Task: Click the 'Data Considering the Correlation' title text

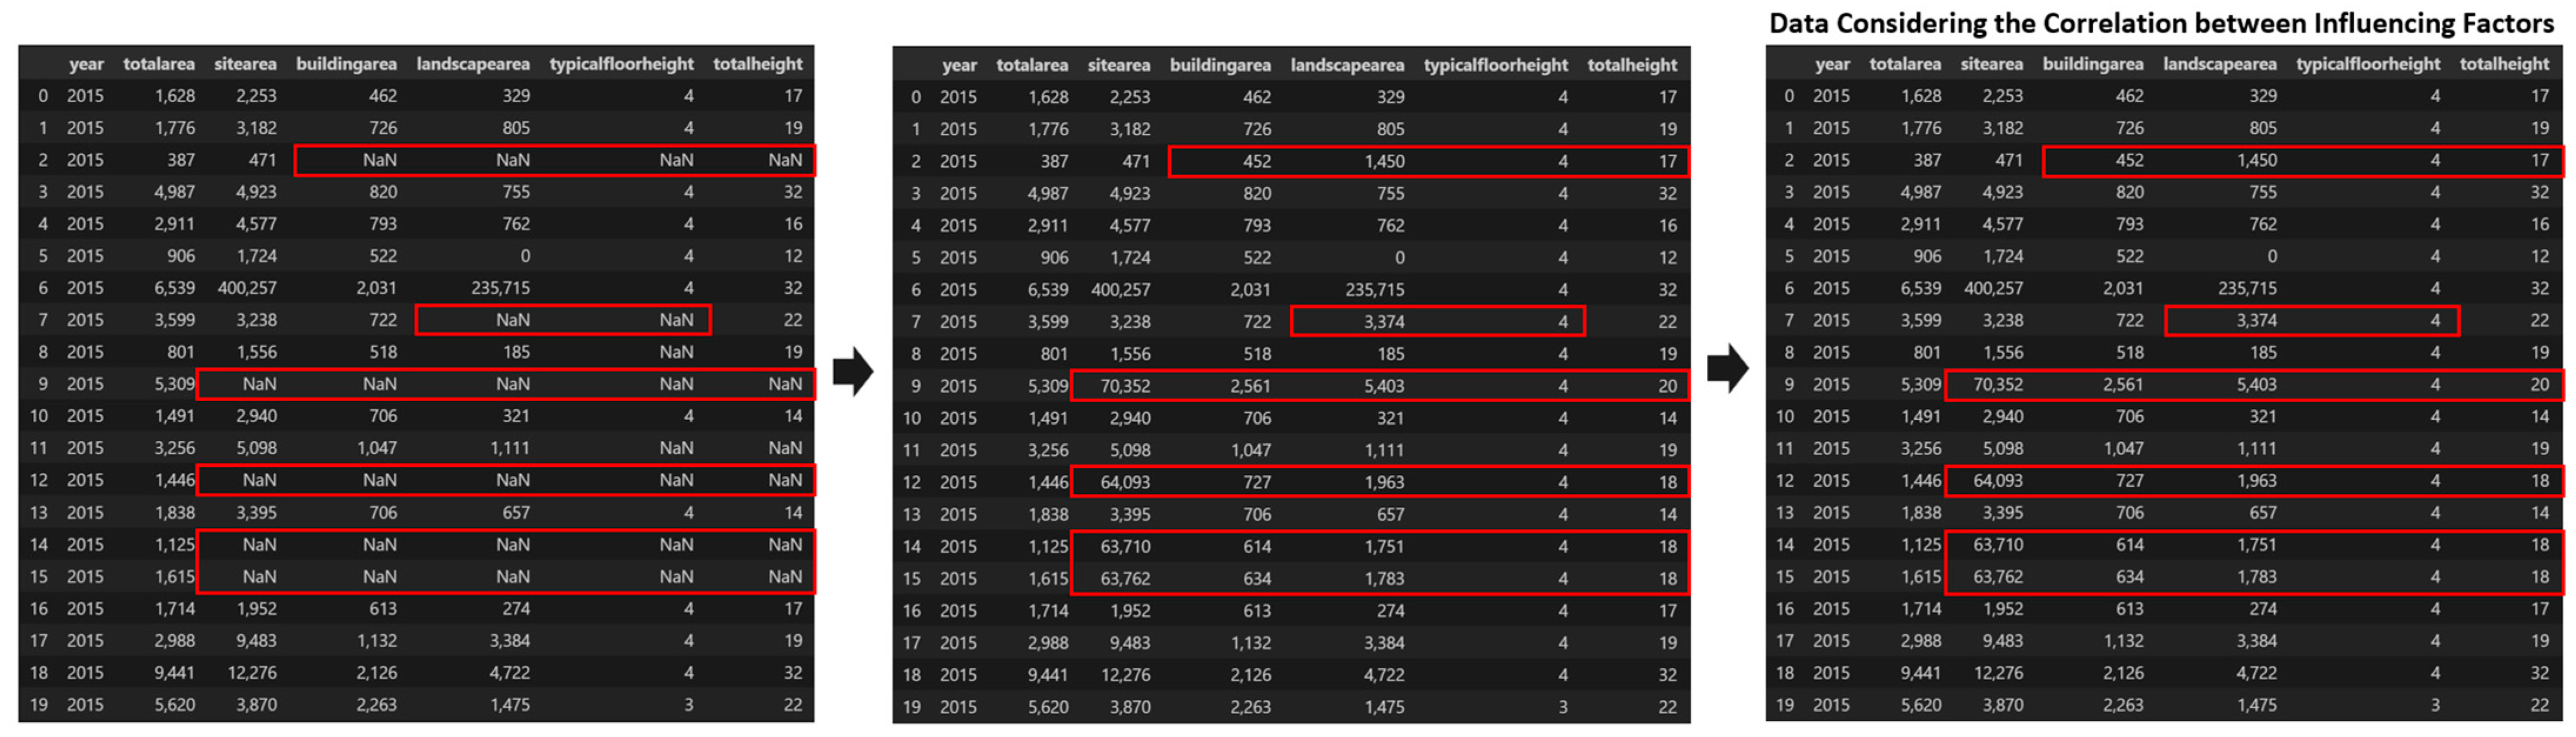Action: pos(2161,23)
